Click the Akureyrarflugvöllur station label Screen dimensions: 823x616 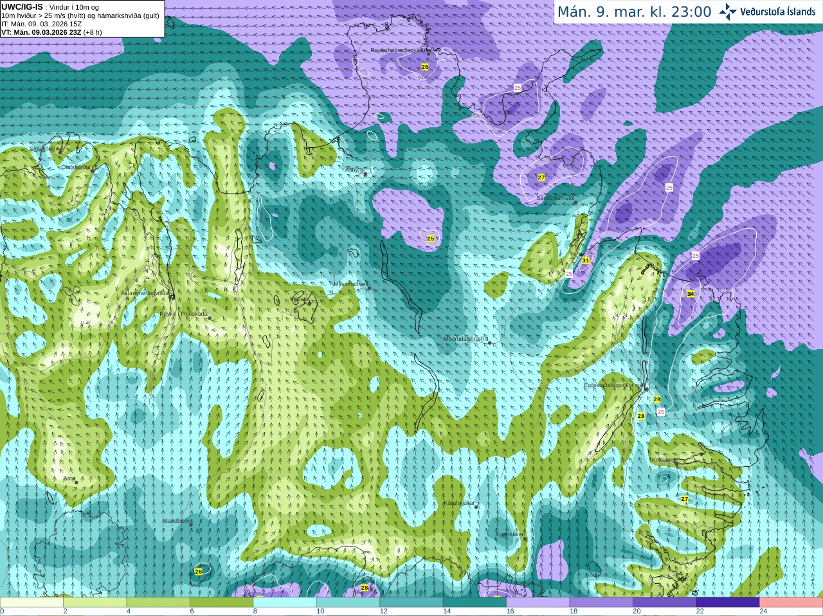click(x=145, y=293)
